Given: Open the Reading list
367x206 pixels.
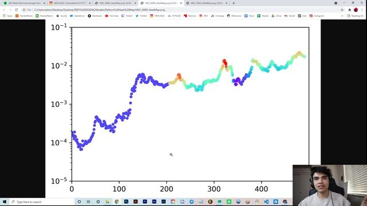Looking at the screenshot, I should (355, 16).
